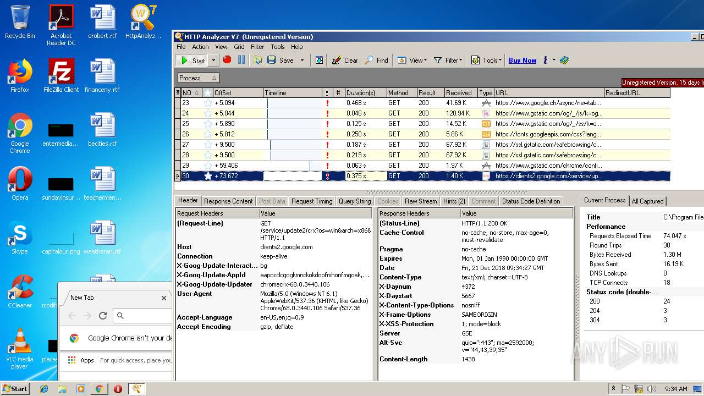Click the Save button in toolbar

(280, 60)
